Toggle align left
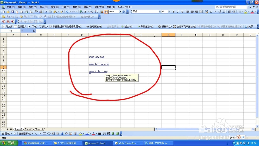The image size is (259, 146). tap(188, 12)
